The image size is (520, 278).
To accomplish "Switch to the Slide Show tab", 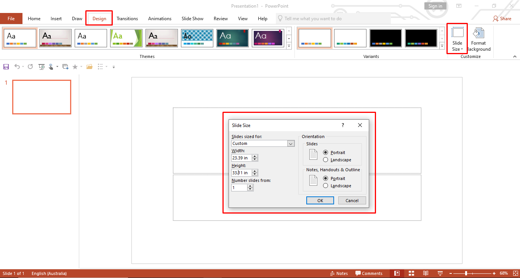I will click(x=192, y=19).
